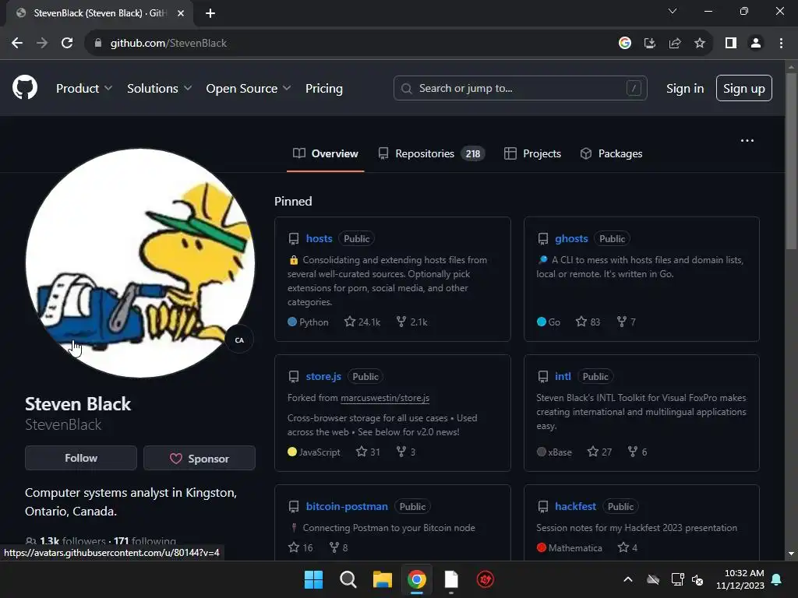Follow Steven Black with Follow button
The image size is (798, 598).
(81, 458)
